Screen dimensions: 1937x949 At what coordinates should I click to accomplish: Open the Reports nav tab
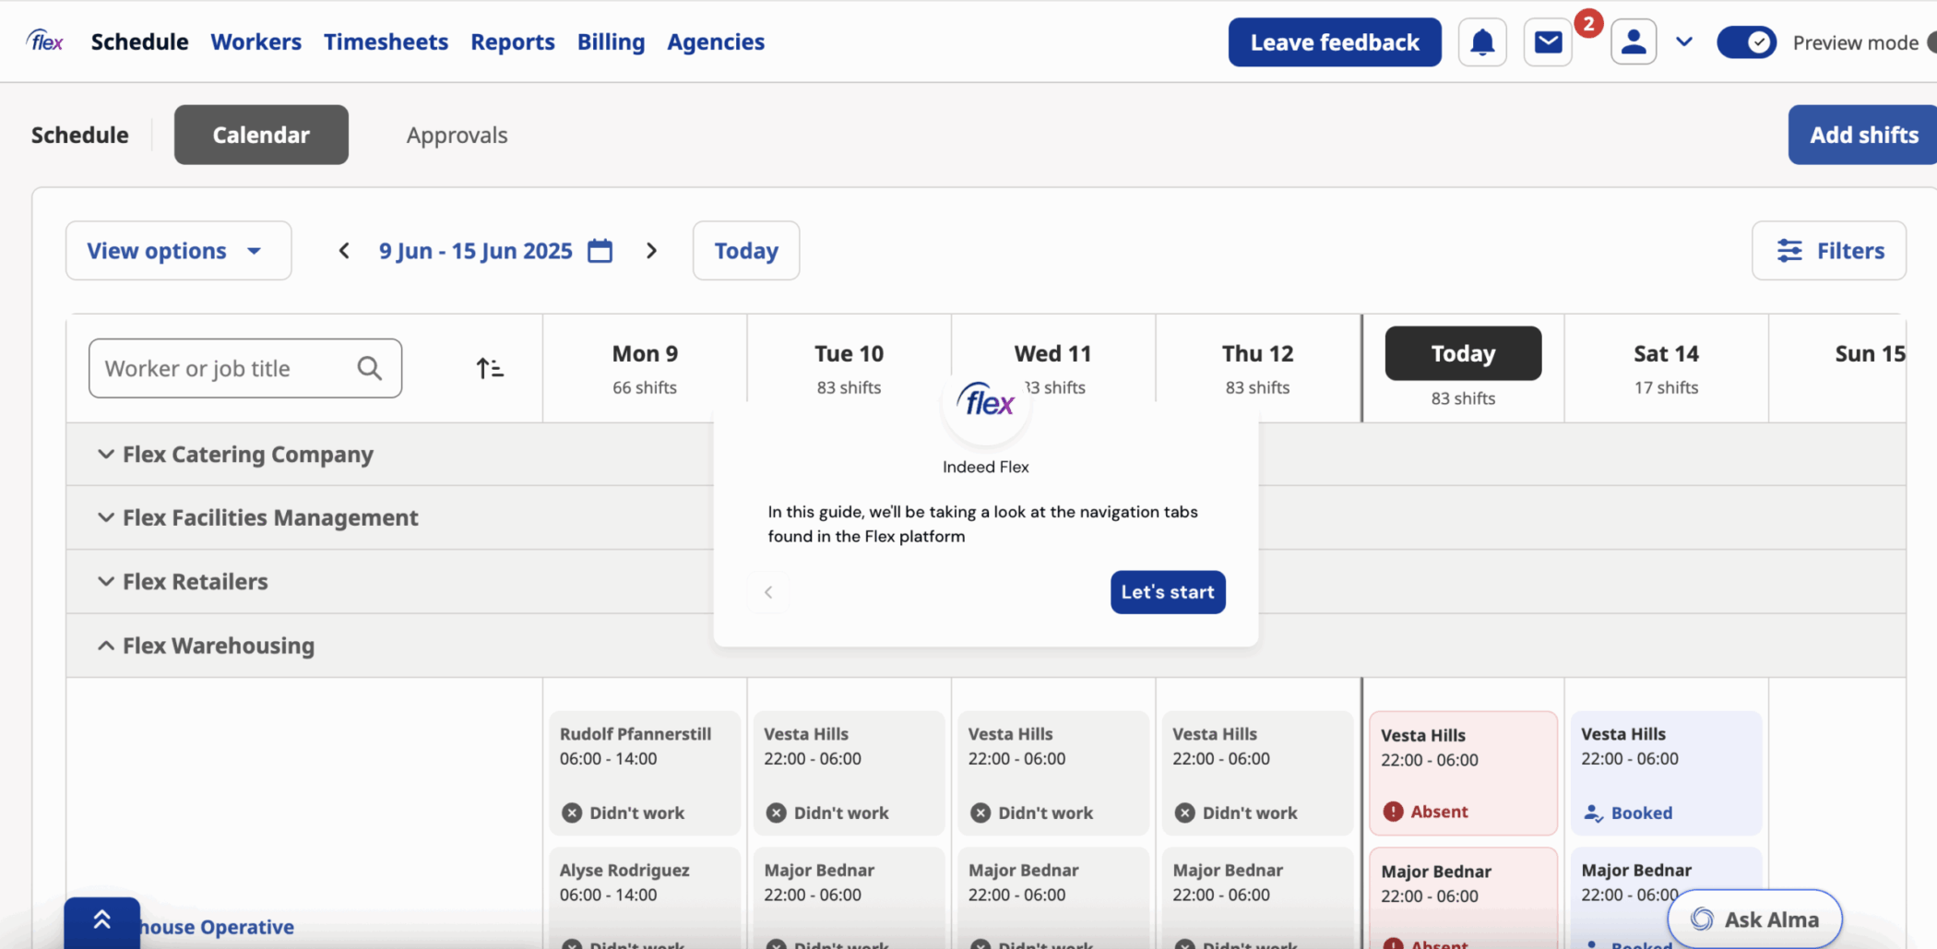click(x=513, y=42)
